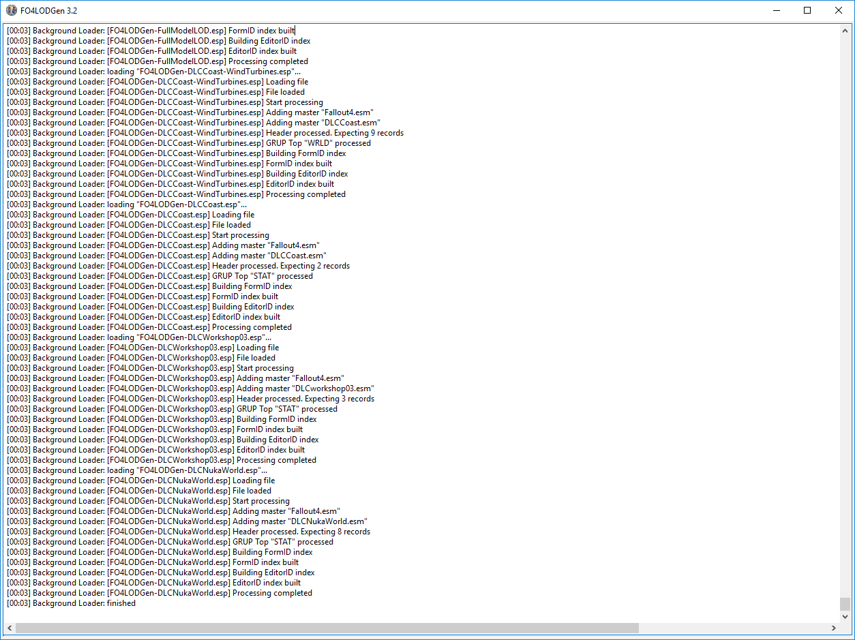Click the vertical scrollbar up arrow
The width and height of the screenshot is (855, 640).
[x=845, y=30]
